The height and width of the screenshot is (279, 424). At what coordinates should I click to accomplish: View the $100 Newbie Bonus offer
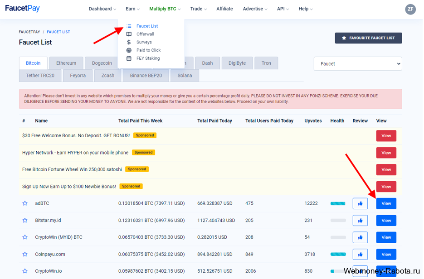pos(386,186)
